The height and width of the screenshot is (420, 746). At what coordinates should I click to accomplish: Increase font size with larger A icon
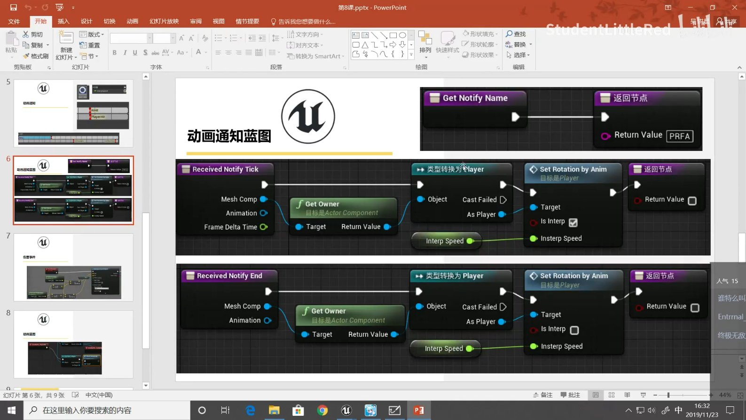pyautogui.click(x=181, y=38)
